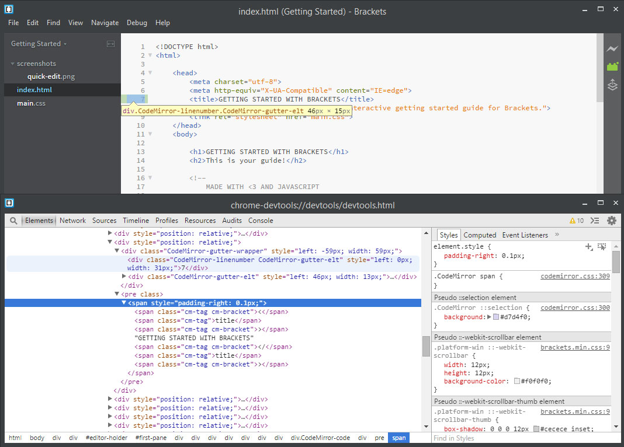Click the Elements panel scrollbar thumb

coord(426,346)
